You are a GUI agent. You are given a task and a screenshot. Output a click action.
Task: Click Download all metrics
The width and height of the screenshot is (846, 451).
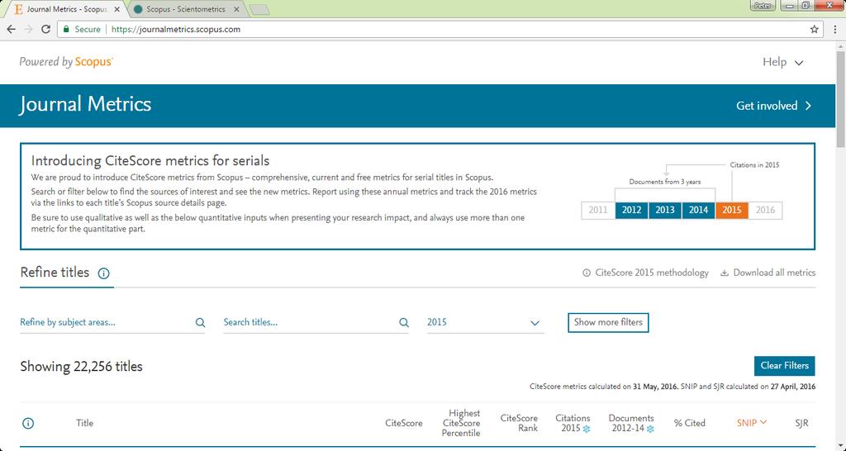point(768,273)
